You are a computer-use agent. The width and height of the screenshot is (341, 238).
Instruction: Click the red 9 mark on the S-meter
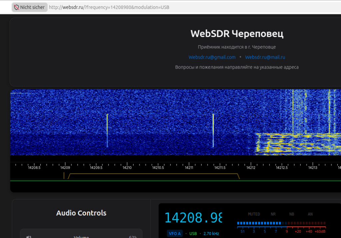[x=287, y=231]
